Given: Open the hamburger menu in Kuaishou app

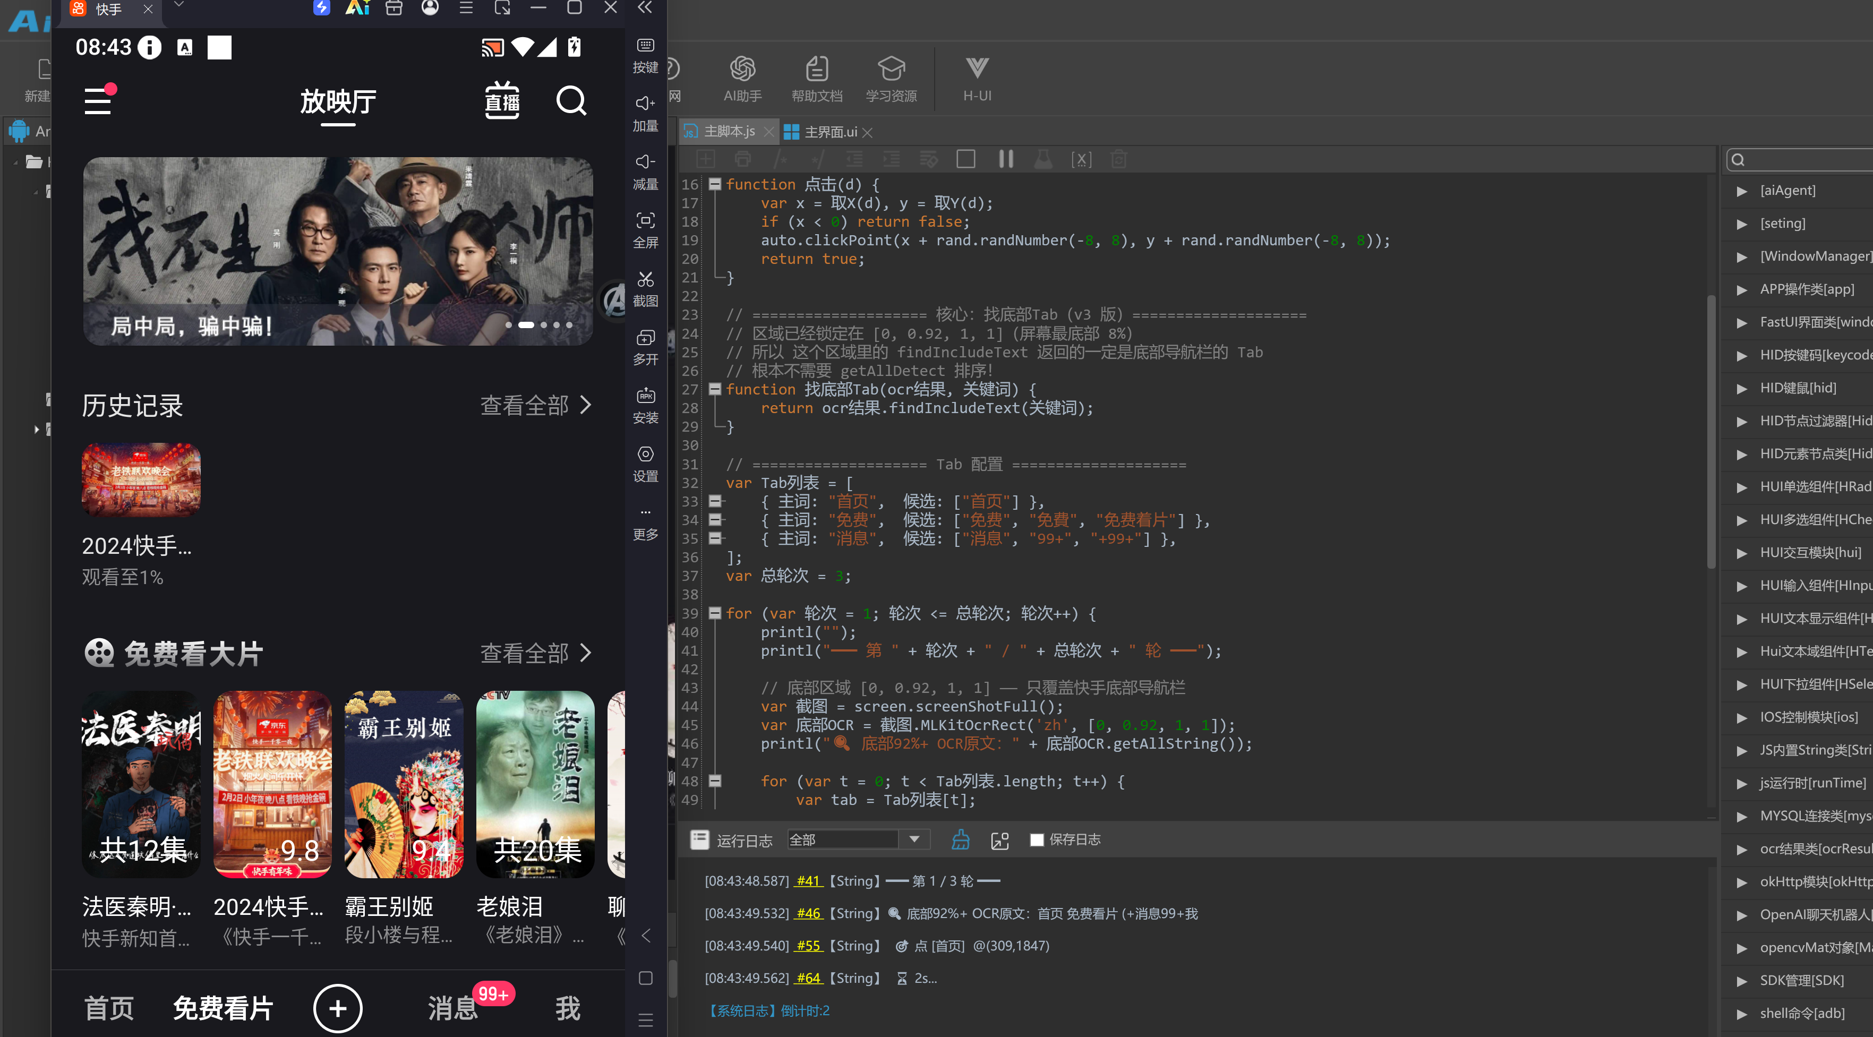Looking at the screenshot, I should click(x=99, y=100).
